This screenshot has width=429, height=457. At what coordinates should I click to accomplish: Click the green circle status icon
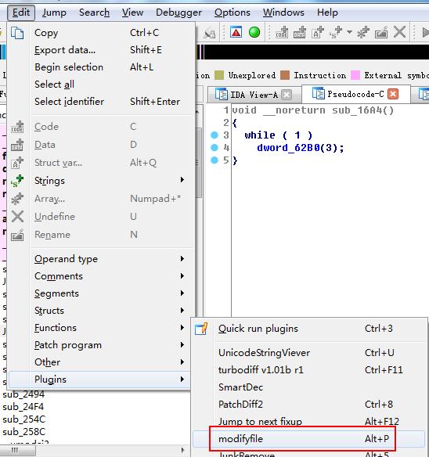coord(254,32)
